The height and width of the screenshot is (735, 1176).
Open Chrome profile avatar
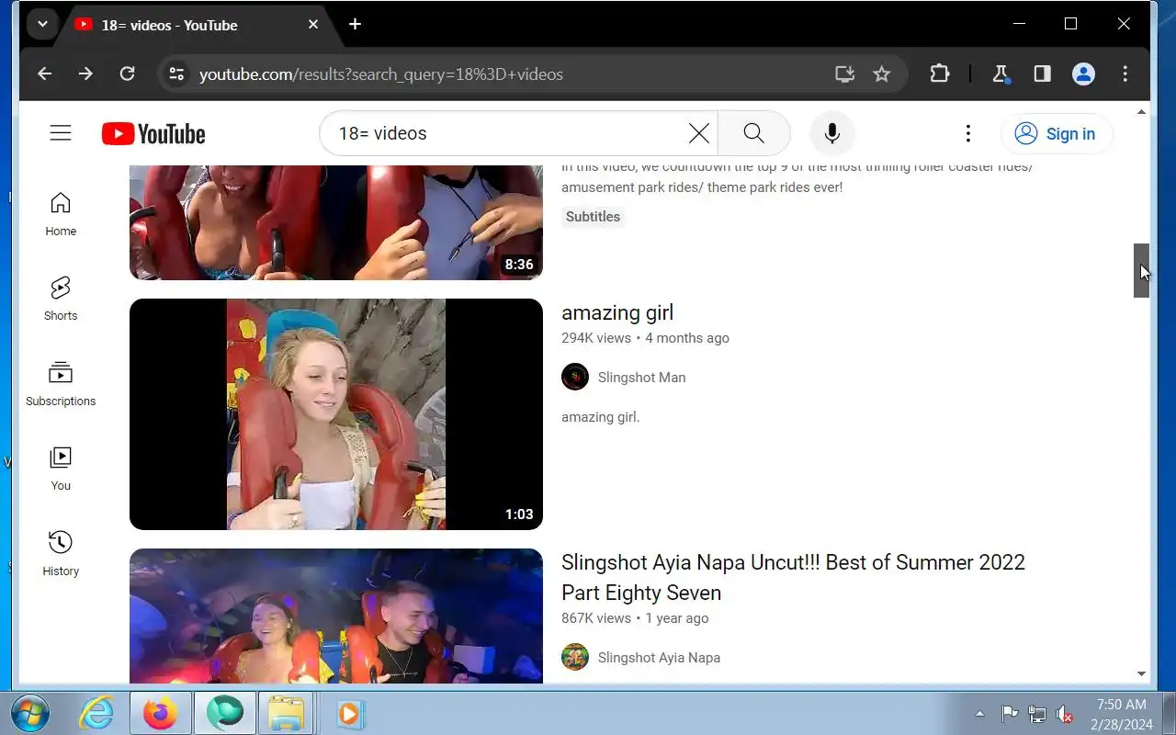[x=1084, y=73]
